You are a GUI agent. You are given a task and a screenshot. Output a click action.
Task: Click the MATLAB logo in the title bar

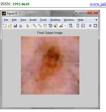[x=4, y=13]
